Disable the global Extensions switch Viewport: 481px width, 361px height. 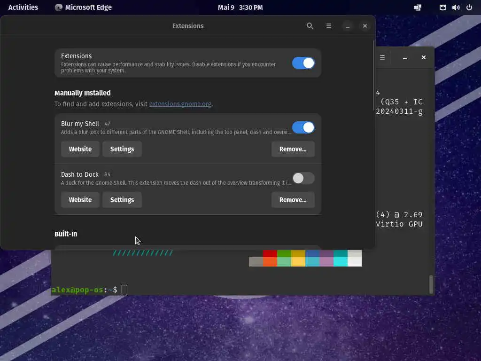point(303,63)
